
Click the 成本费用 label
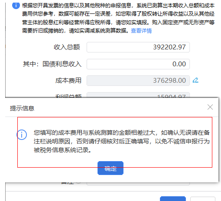click(x=68, y=81)
